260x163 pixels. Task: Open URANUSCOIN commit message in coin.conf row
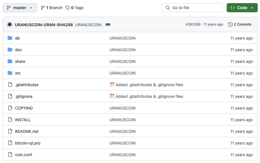tap(122, 155)
